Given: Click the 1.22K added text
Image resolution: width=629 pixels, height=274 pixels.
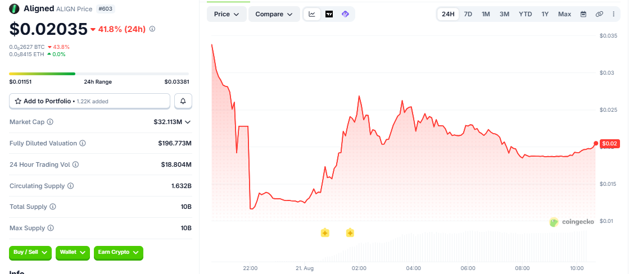Looking at the screenshot, I should coord(92,102).
